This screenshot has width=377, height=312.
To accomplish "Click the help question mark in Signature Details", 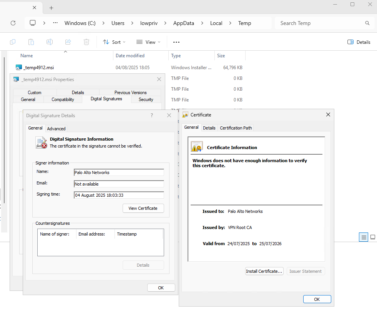I will [x=152, y=115].
